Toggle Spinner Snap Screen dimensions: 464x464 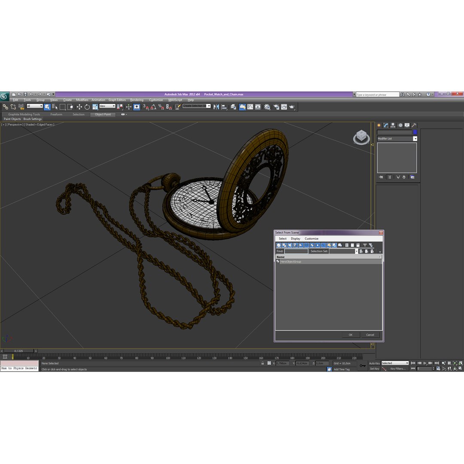169,107
